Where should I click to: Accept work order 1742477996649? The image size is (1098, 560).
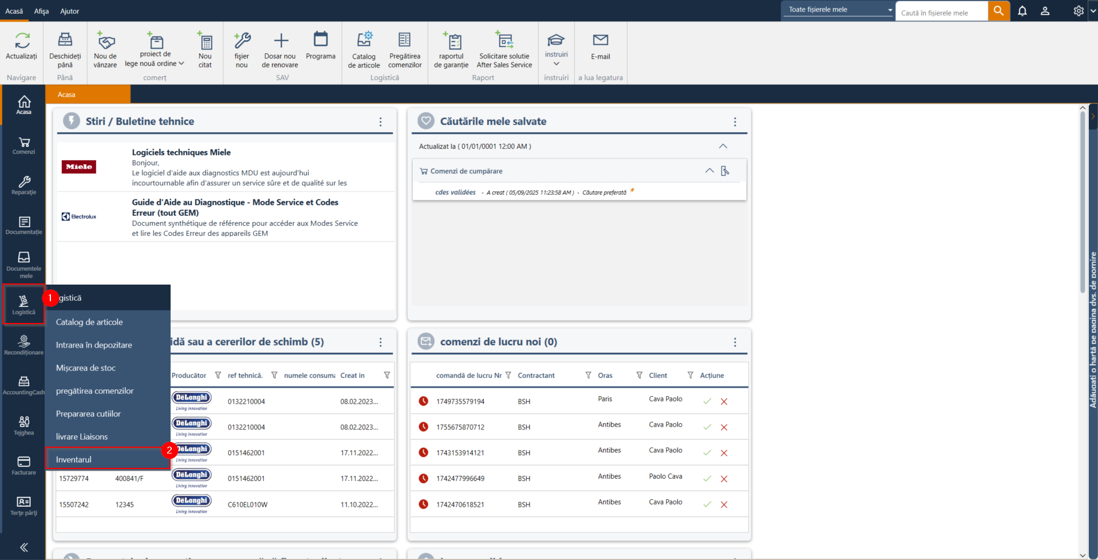point(707,479)
